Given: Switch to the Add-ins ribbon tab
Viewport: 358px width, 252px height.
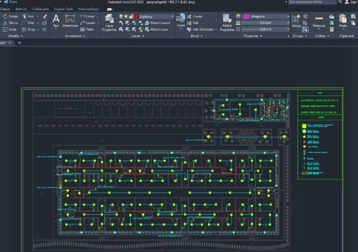Looking at the screenshot, I should 21,9.
